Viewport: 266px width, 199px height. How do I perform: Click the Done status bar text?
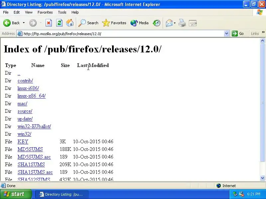[x=11, y=186]
